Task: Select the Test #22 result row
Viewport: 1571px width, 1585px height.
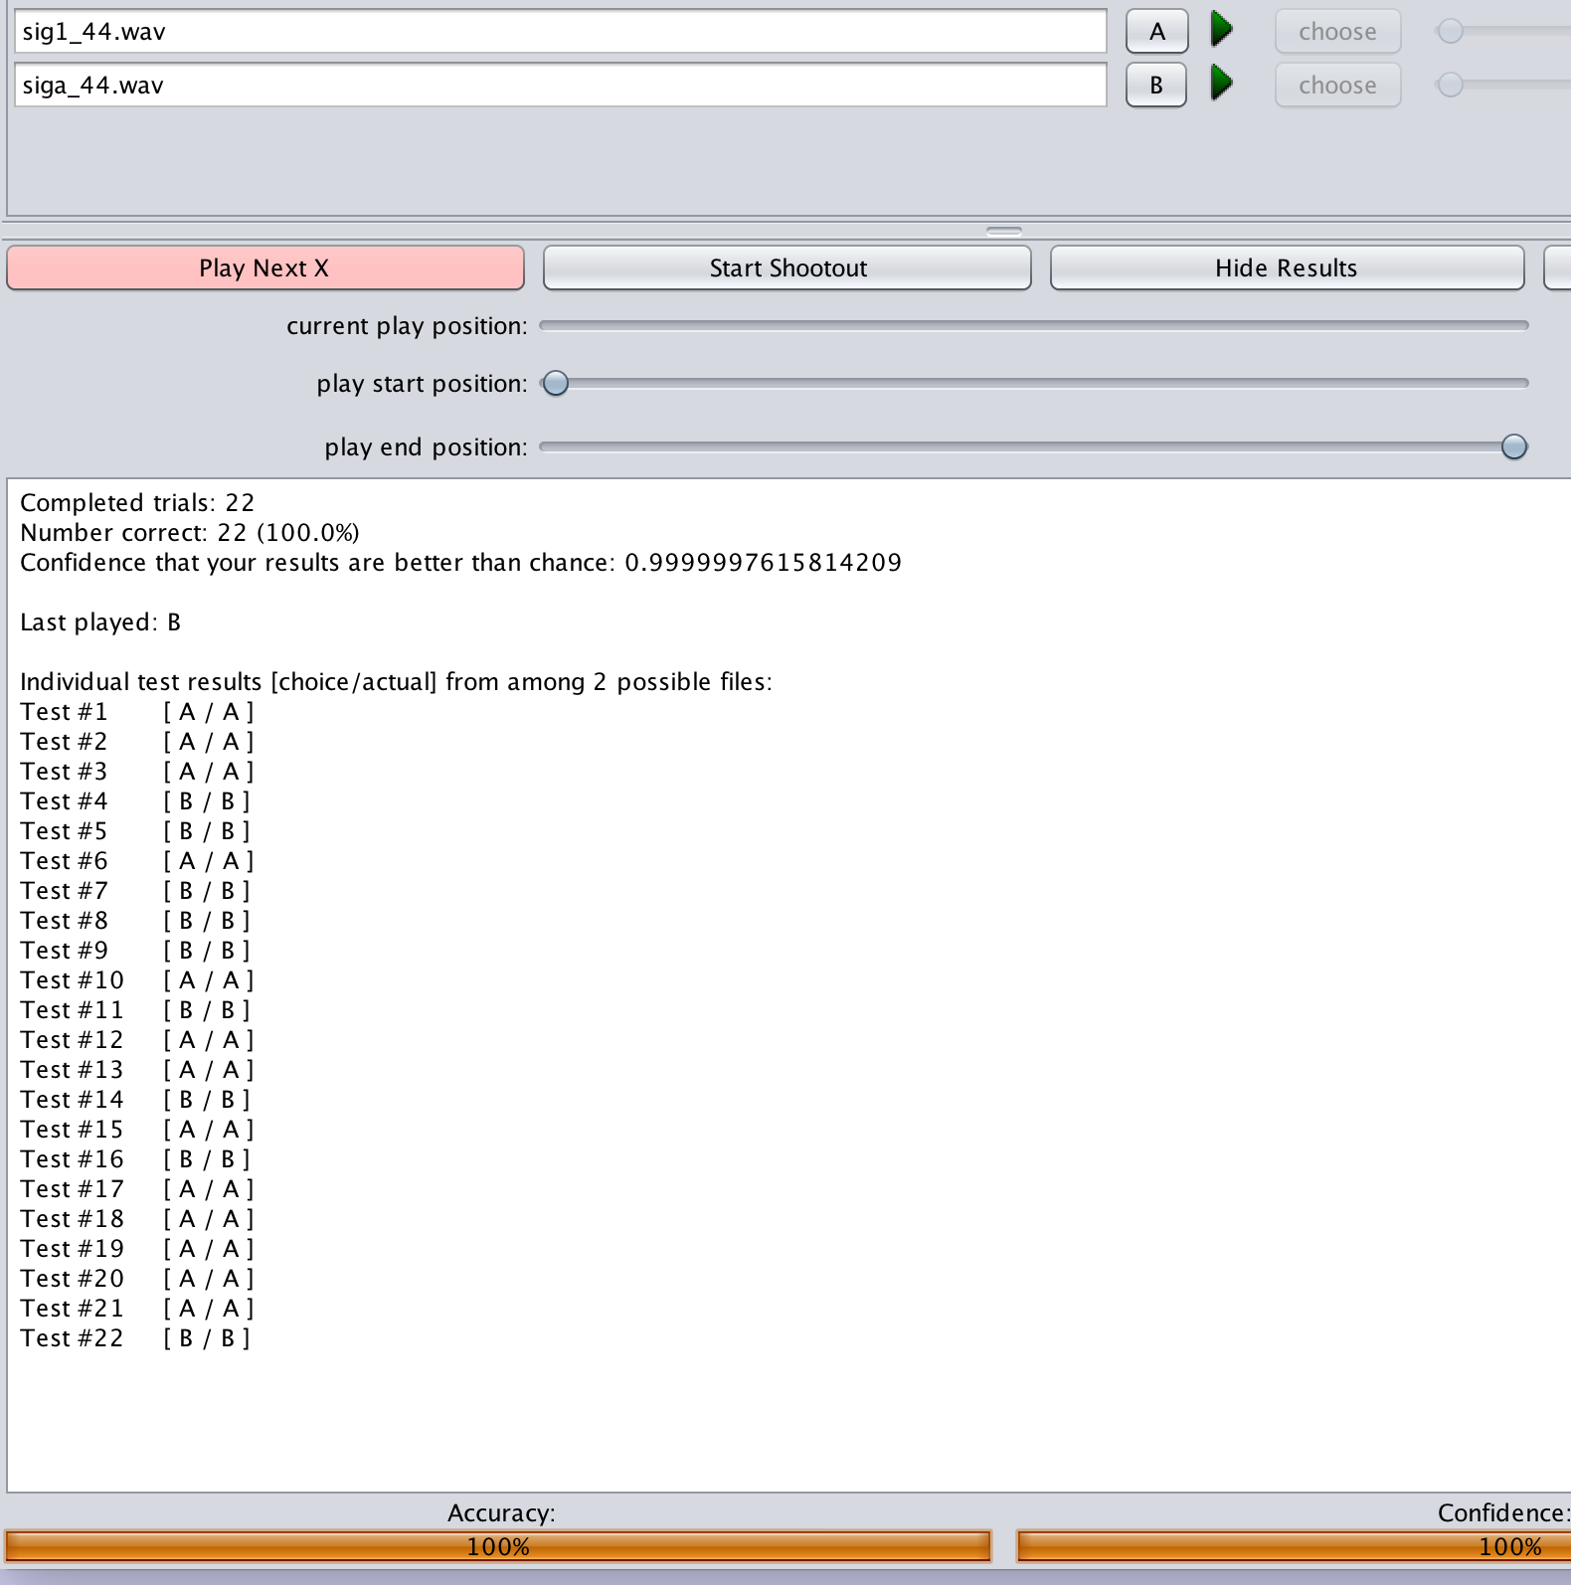Action: (x=135, y=1337)
